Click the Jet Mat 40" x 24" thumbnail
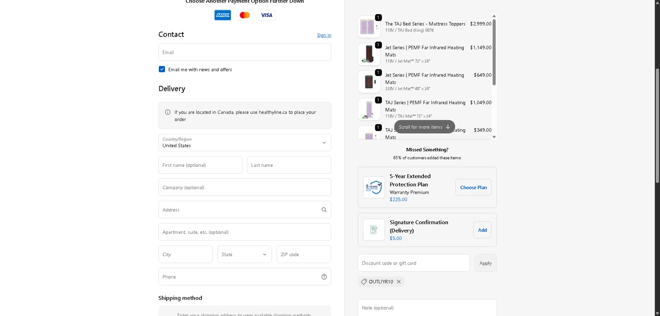The height and width of the screenshot is (316, 660). coord(369,82)
